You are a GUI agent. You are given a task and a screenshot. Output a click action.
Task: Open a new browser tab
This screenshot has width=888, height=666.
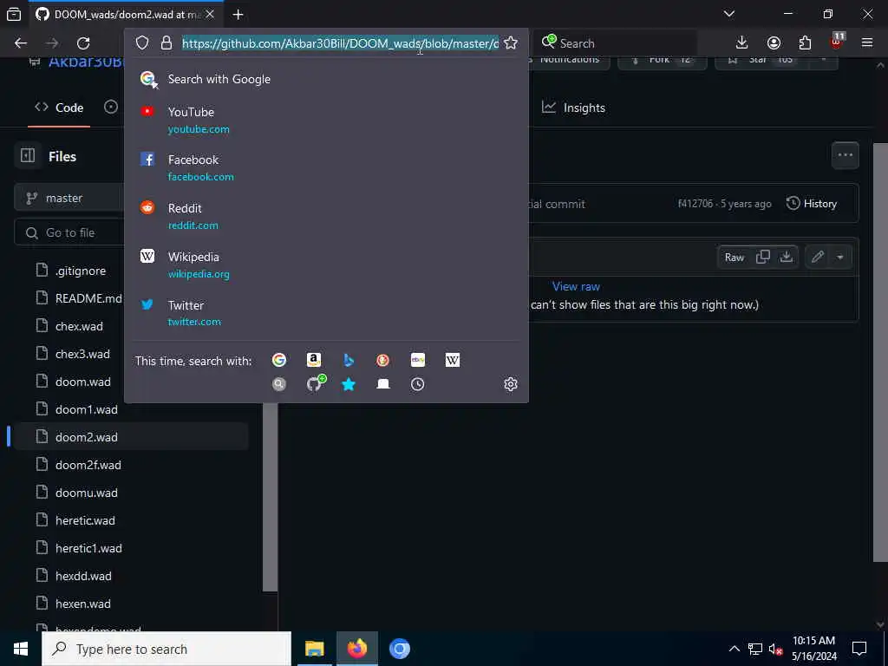238,14
